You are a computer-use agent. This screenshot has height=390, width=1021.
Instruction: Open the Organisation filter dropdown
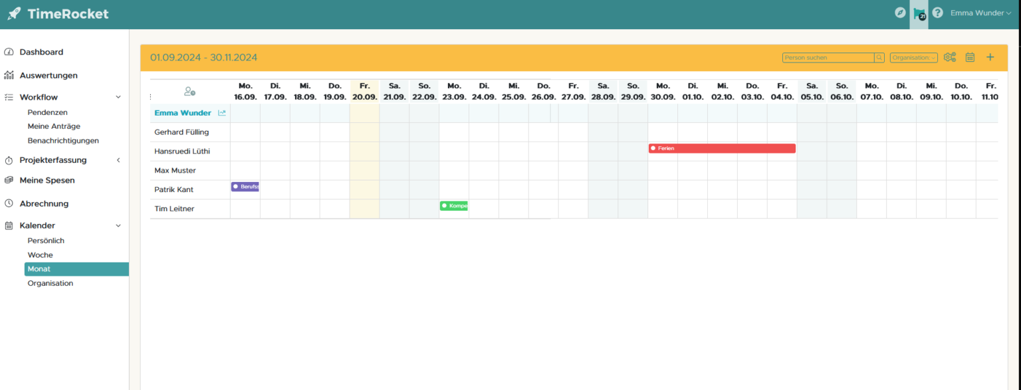point(913,58)
